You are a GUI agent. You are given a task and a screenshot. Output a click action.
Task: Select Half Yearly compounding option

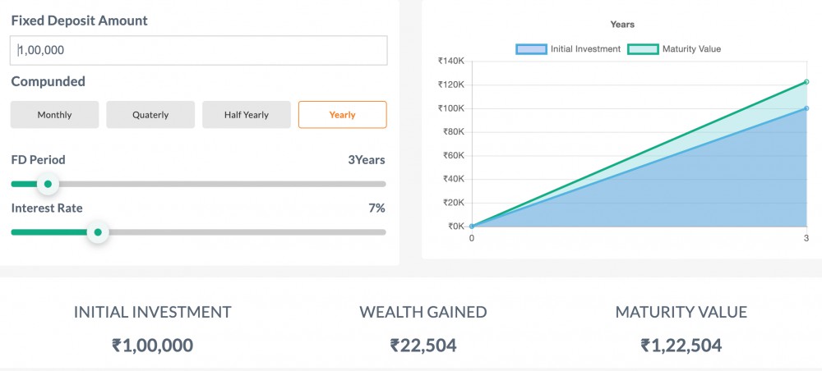[247, 115]
